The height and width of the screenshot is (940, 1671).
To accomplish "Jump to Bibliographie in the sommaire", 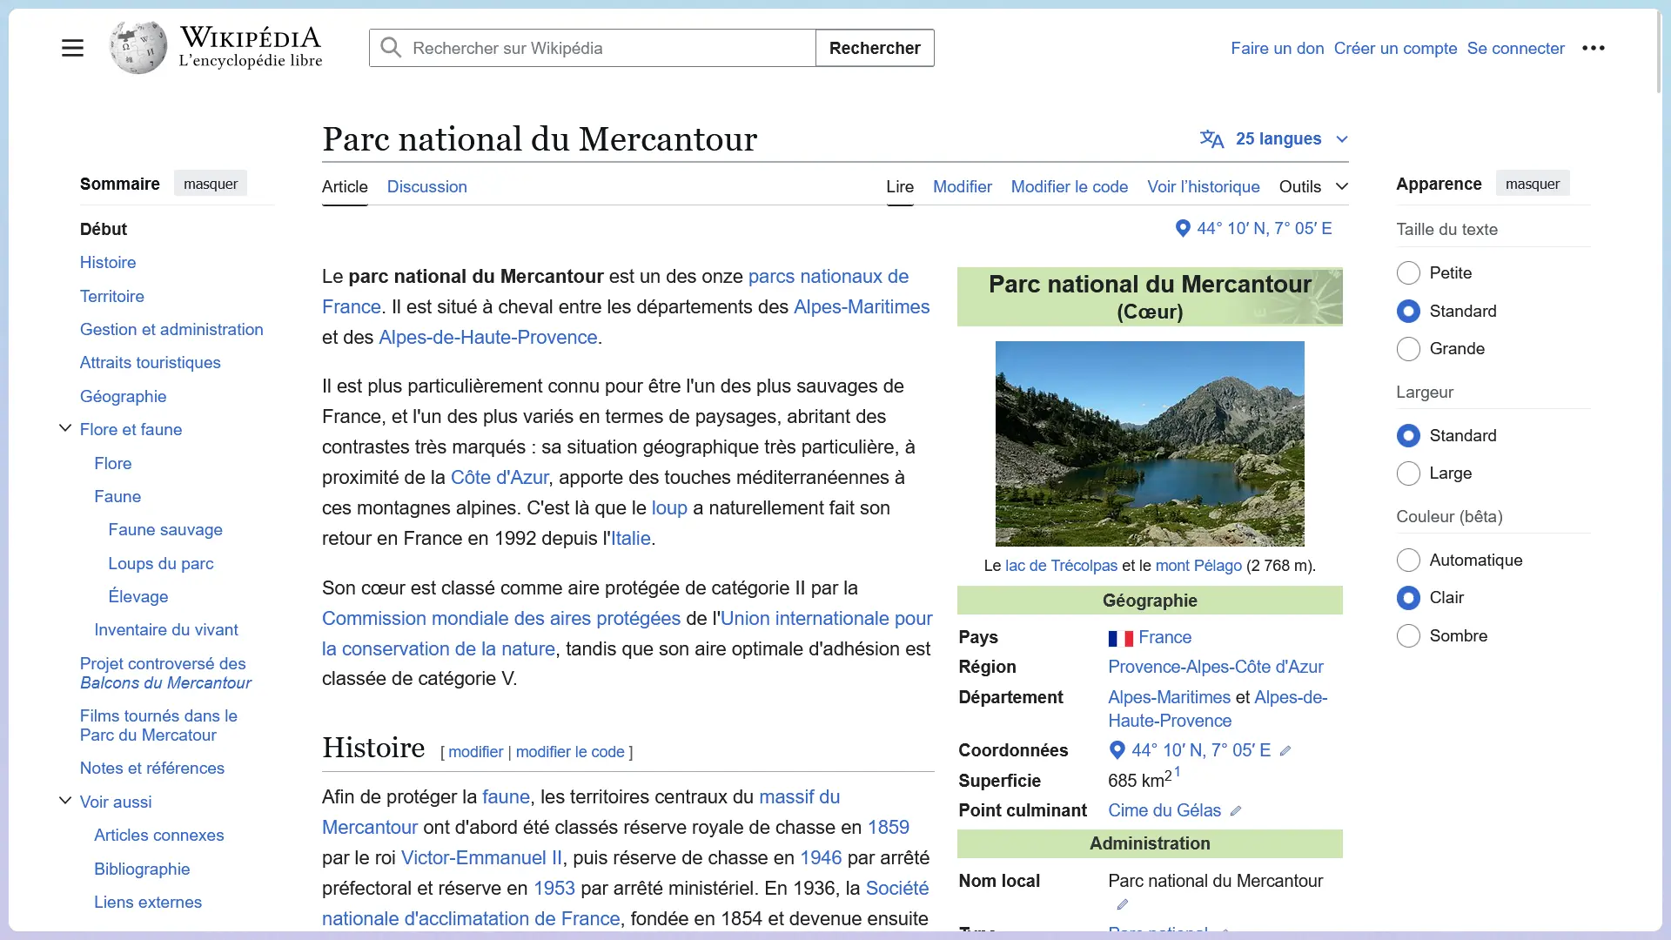I will (142, 869).
